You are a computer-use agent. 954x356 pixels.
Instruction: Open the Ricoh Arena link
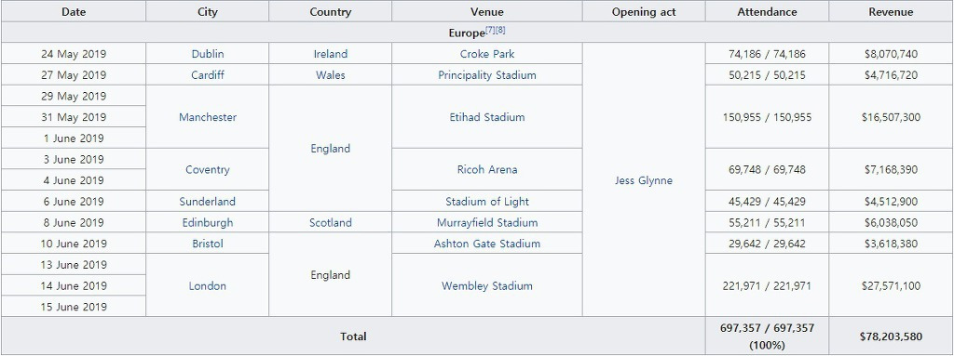tap(486, 169)
